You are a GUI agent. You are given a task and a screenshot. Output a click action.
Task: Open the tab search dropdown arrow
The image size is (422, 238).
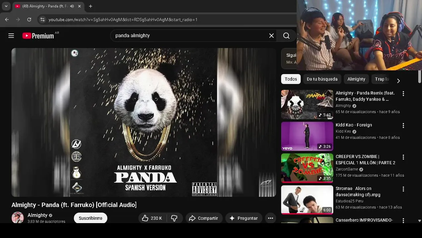point(6,6)
